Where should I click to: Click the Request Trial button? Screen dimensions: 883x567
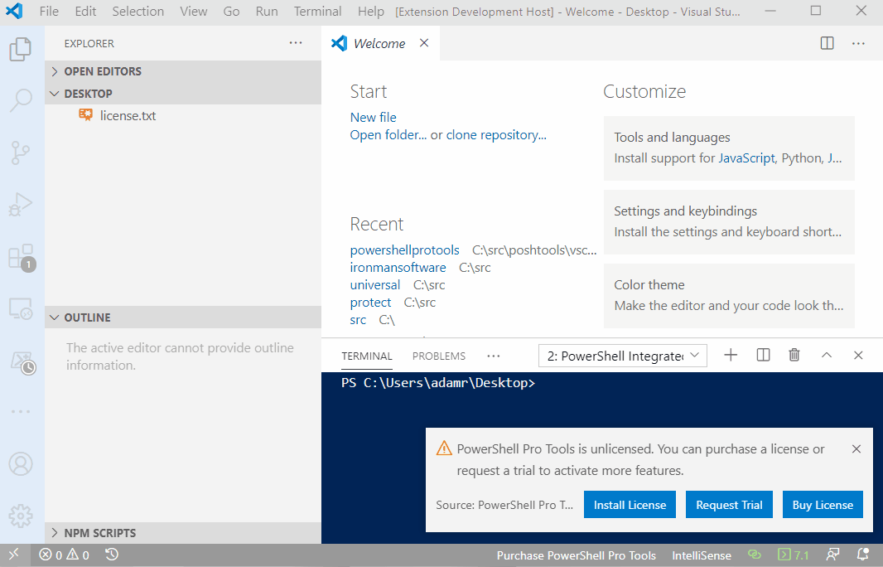click(x=729, y=505)
